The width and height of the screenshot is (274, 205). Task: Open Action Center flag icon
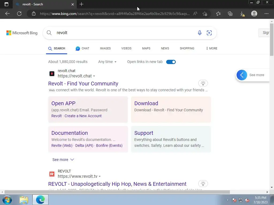coord(234,200)
